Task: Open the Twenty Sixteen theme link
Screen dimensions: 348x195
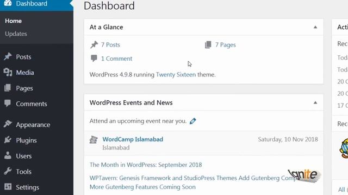Action: [176, 75]
